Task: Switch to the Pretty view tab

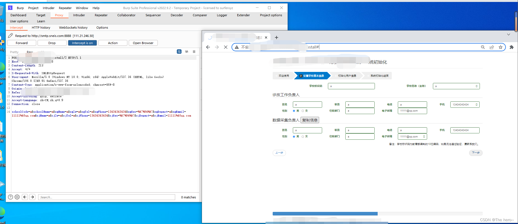Action: coord(14,52)
